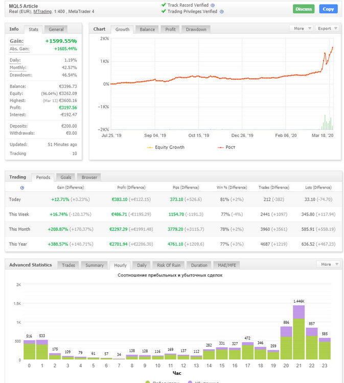Click the Track Record Verified help icon
Image resolution: width=344 pixels, height=383 pixels.
[213, 5]
